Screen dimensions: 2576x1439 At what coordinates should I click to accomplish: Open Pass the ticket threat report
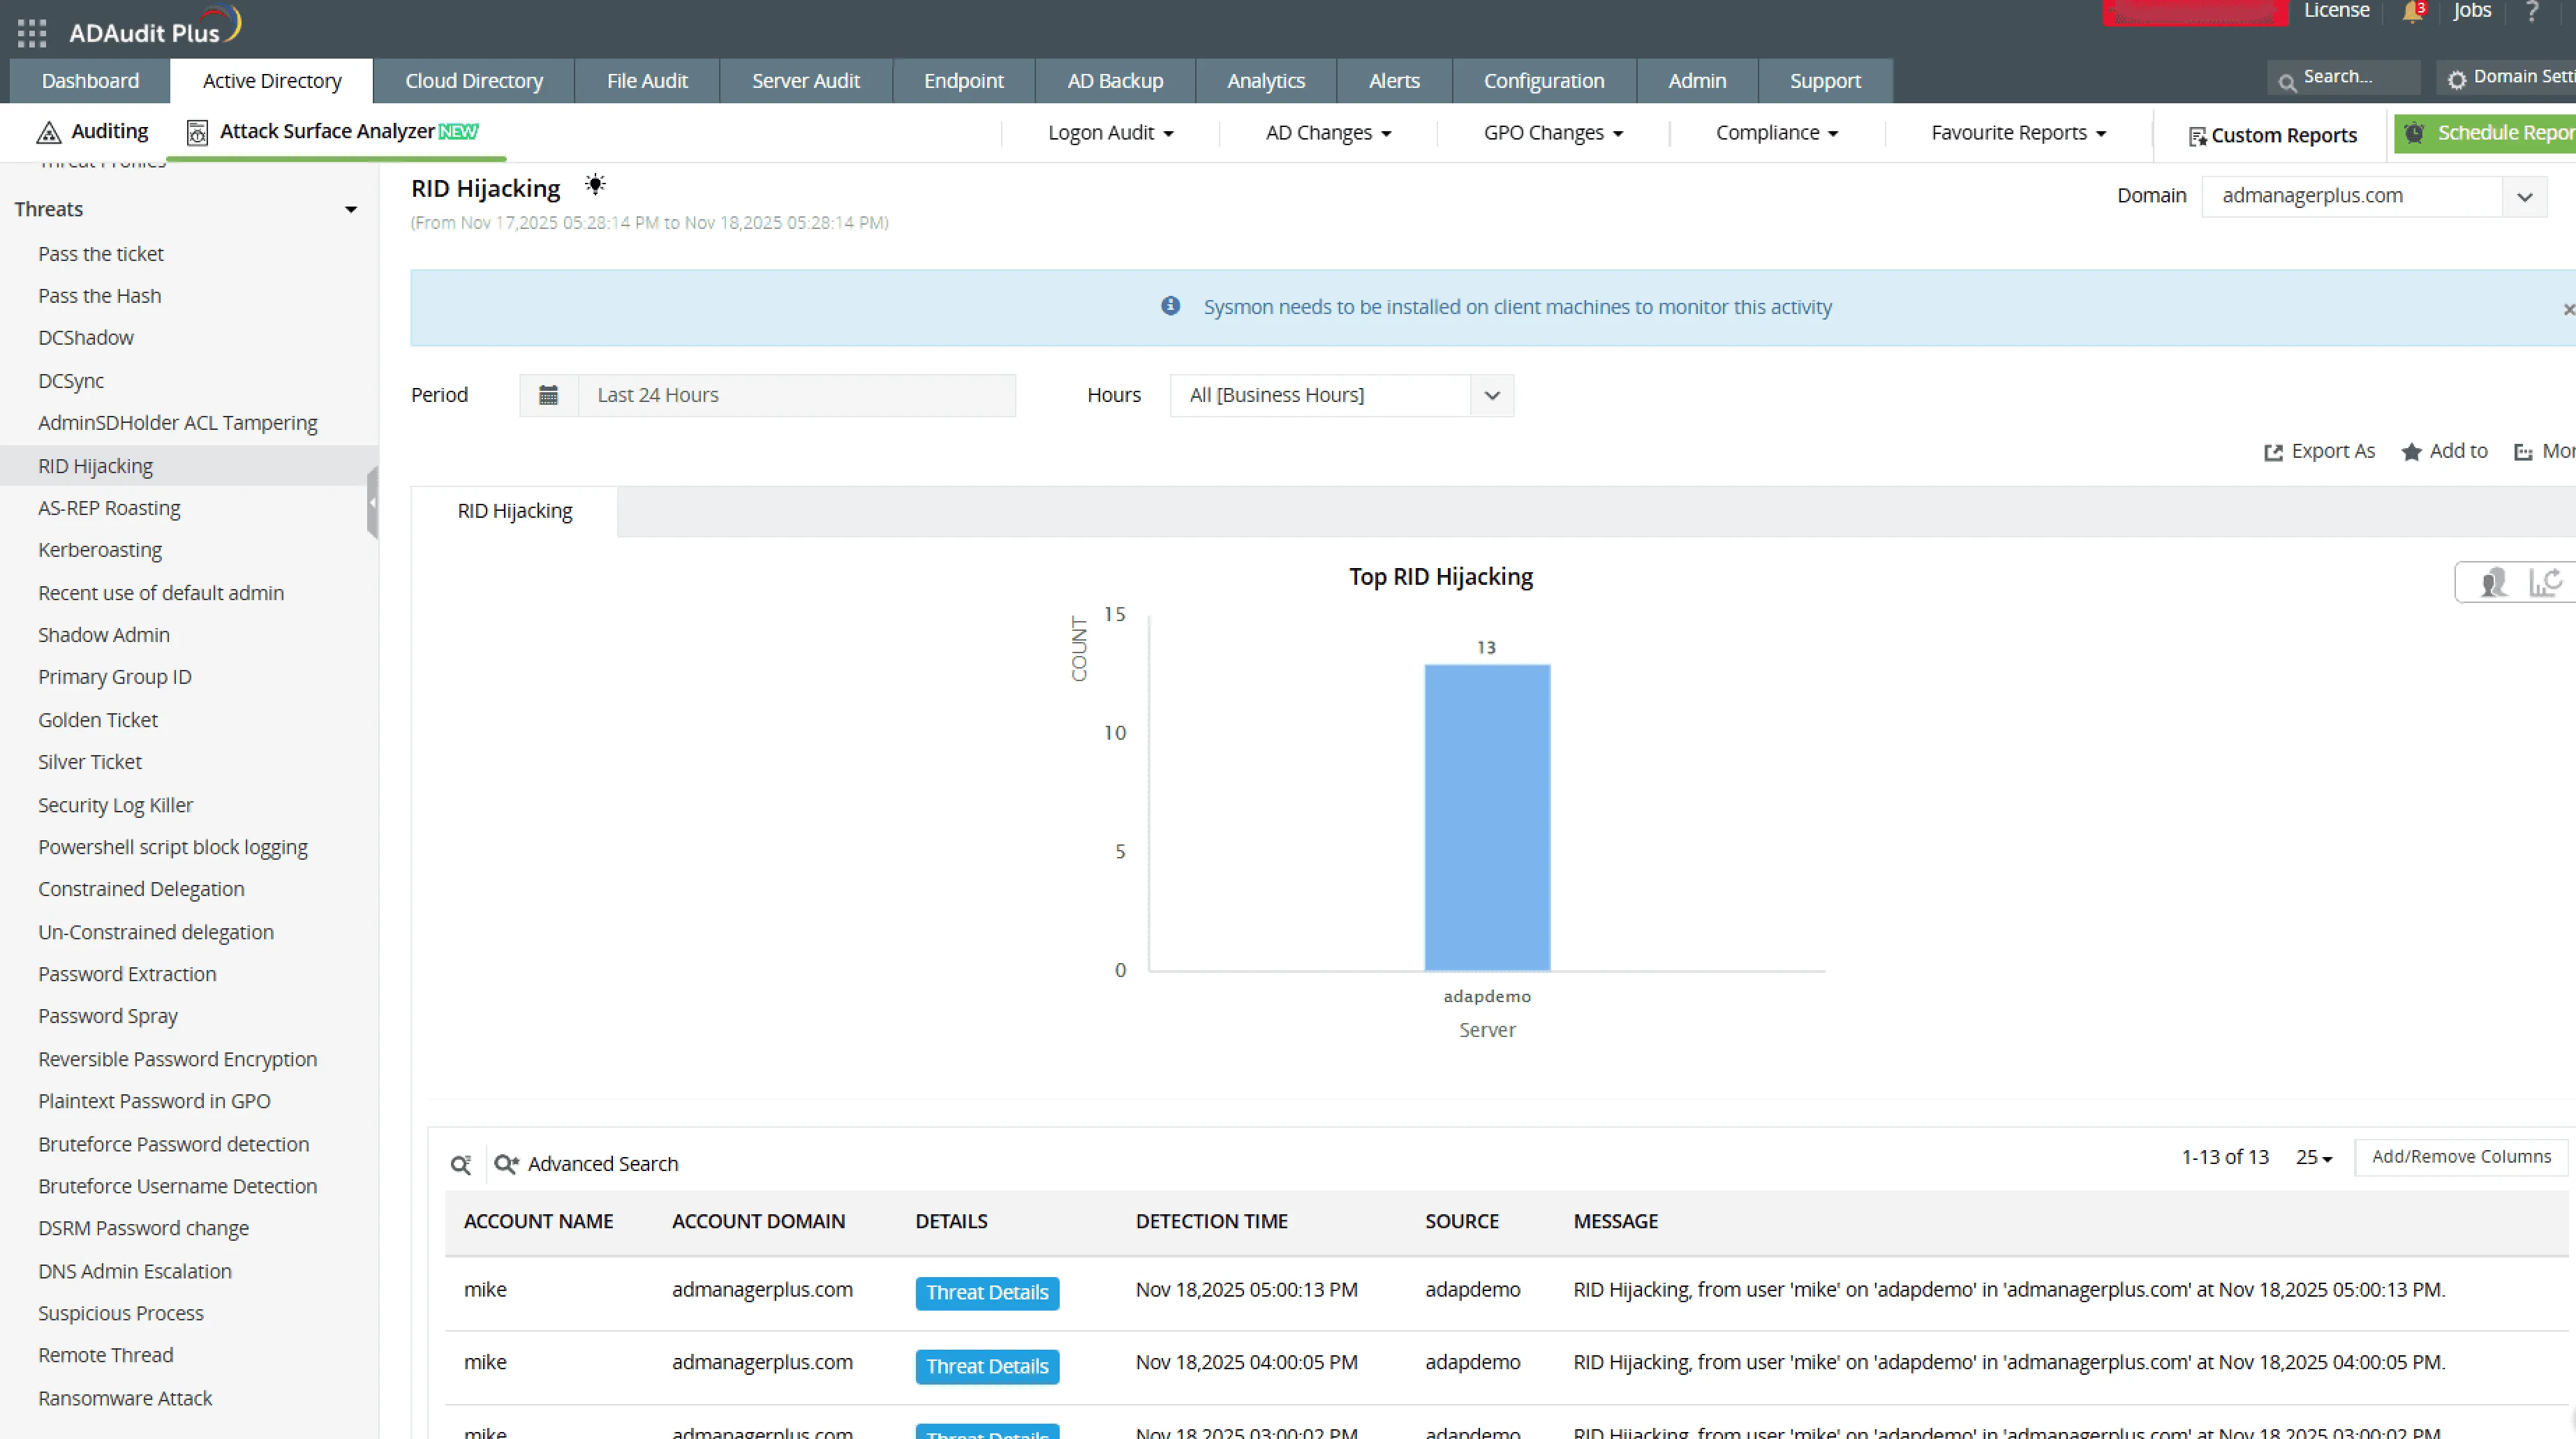(101, 254)
